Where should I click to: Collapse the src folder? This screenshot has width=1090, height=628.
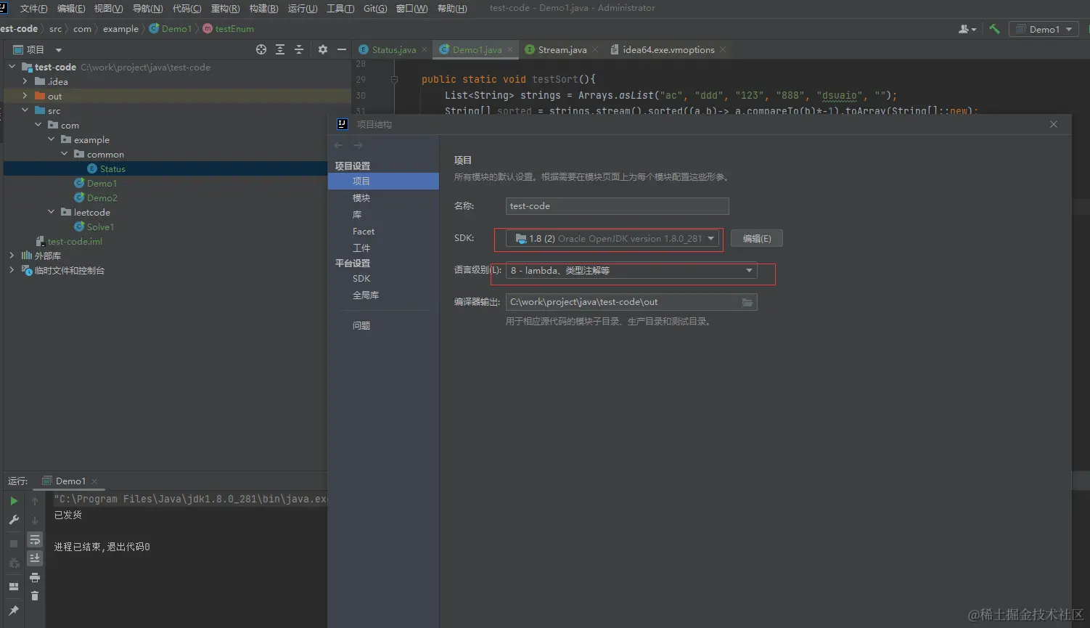coord(25,110)
